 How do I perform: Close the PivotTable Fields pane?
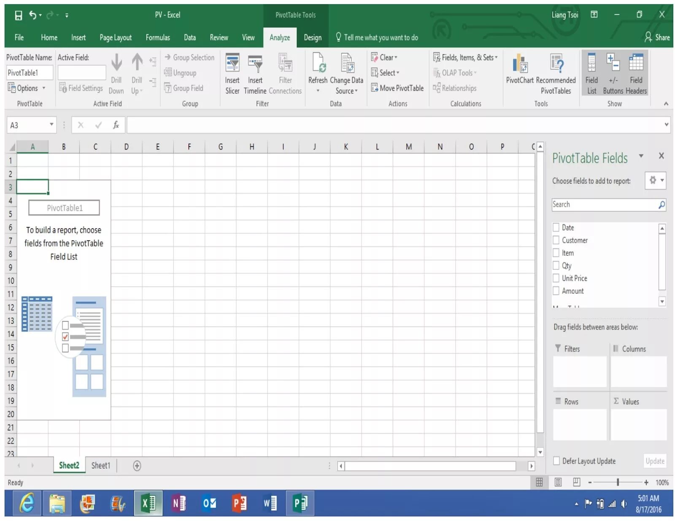click(x=661, y=156)
